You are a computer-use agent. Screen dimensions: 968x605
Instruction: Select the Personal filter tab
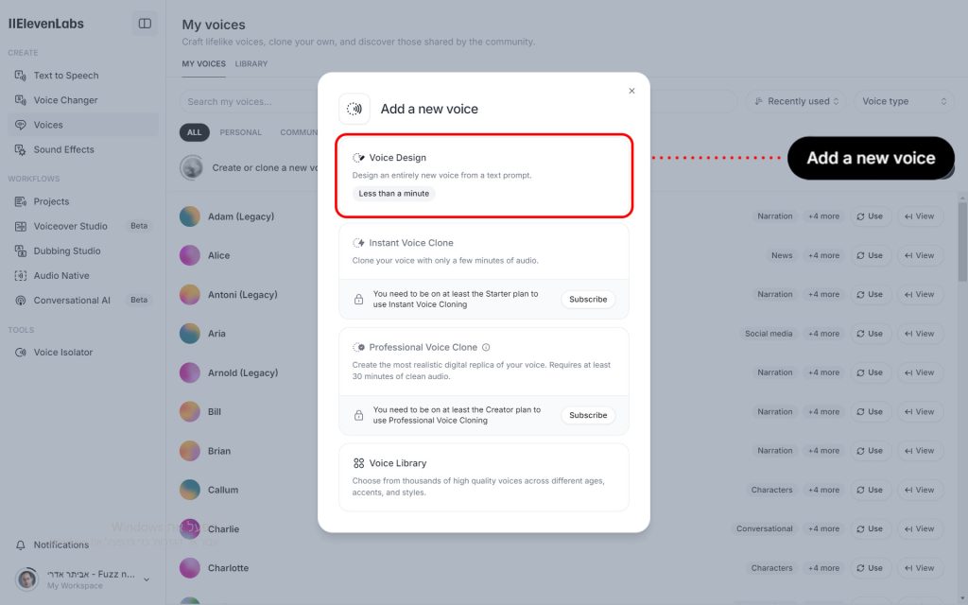[240, 132]
